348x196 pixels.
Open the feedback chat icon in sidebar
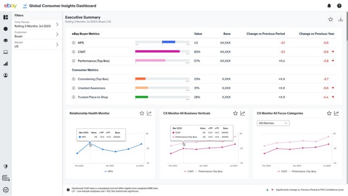click(6, 178)
